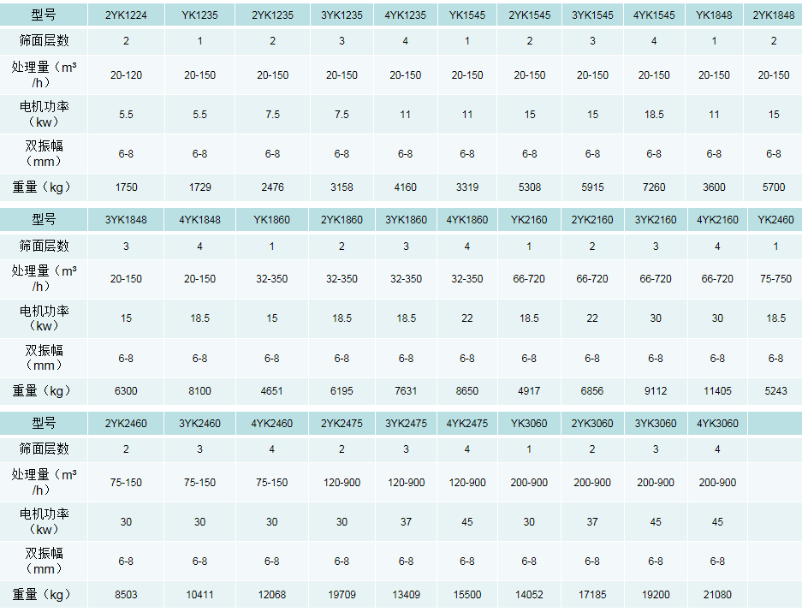The image size is (802, 612).
Task: Select the 2YK1848 model column header
Action: [774, 15]
